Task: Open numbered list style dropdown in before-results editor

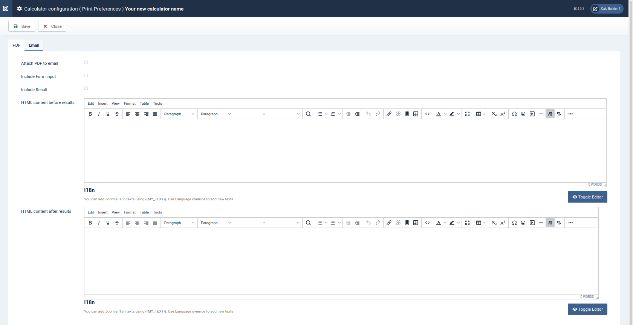Action: coord(339,114)
